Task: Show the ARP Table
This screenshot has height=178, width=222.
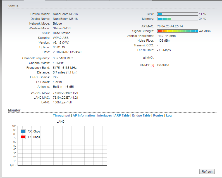Action: 122,115
